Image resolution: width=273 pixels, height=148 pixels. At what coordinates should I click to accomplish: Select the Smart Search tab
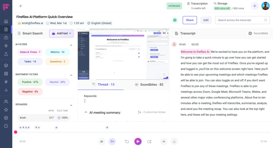(x=30, y=33)
